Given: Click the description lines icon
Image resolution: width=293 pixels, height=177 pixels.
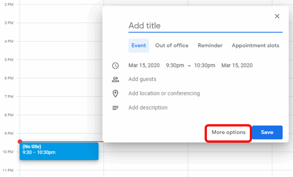Looking at the screenshot, I should [x=115, y=108].
